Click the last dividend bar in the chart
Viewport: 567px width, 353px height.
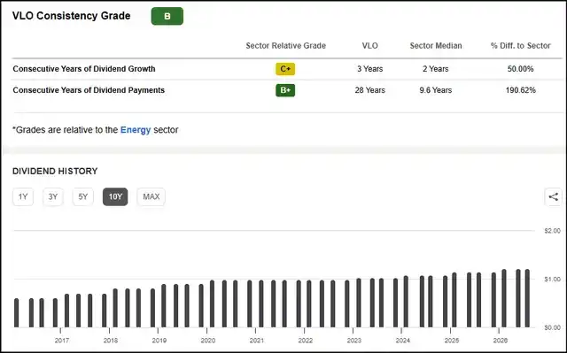[x=527, y=298]
